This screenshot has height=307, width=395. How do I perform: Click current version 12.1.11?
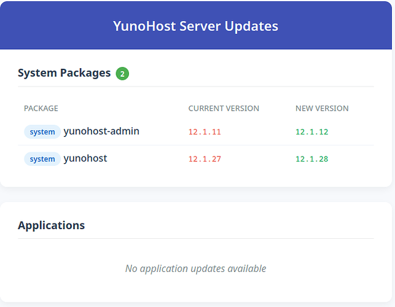(205, 132)
